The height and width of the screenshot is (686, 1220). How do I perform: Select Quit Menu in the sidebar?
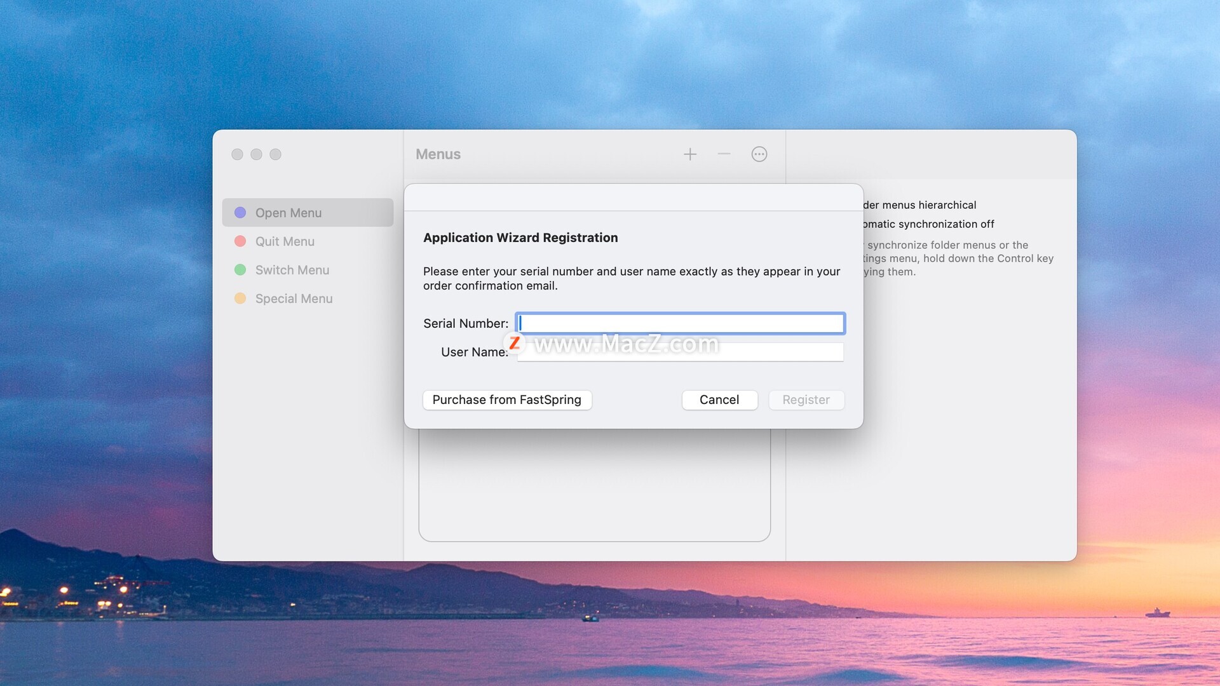click(285, 241)
